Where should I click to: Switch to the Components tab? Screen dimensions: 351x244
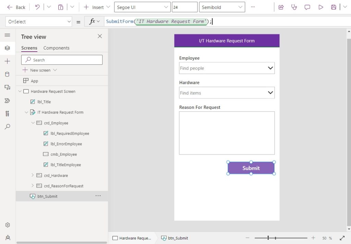56,48
